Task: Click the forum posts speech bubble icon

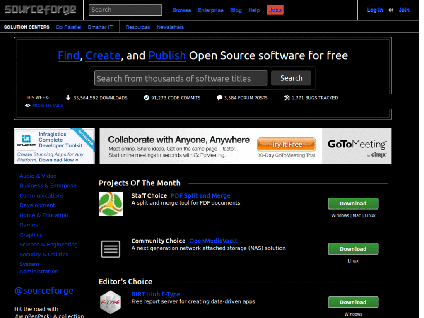Action: [x=219, y=98]
